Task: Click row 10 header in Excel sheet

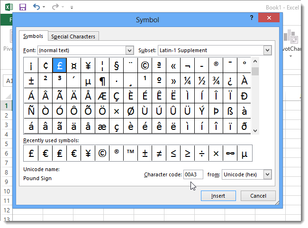Action: [x=6, y=191]
